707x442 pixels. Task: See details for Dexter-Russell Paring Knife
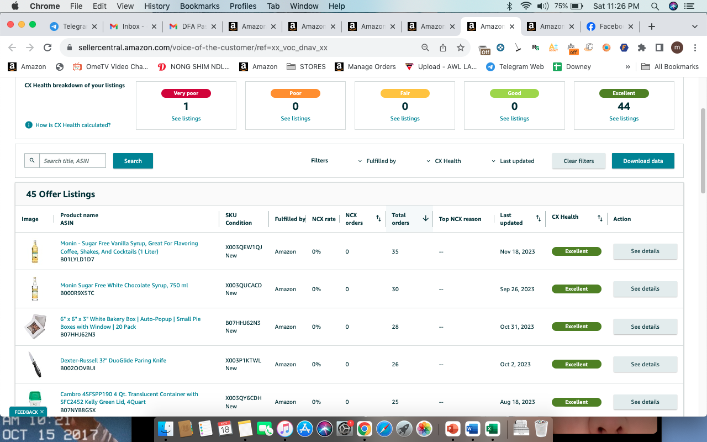[x=645, y=365]
